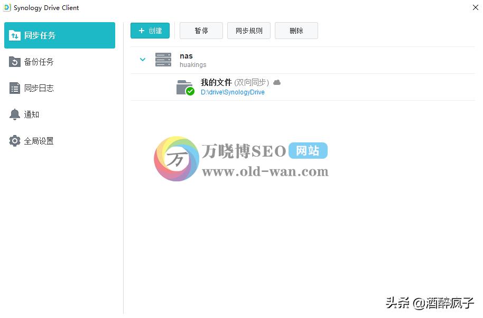Click the 创建 (Create) button
This screenshot has width=483, height=318.
coord(150,31)
